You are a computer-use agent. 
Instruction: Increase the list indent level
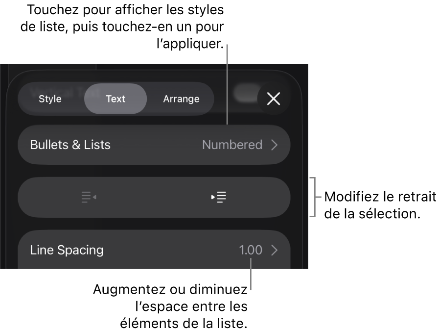(x=219, y=197)
